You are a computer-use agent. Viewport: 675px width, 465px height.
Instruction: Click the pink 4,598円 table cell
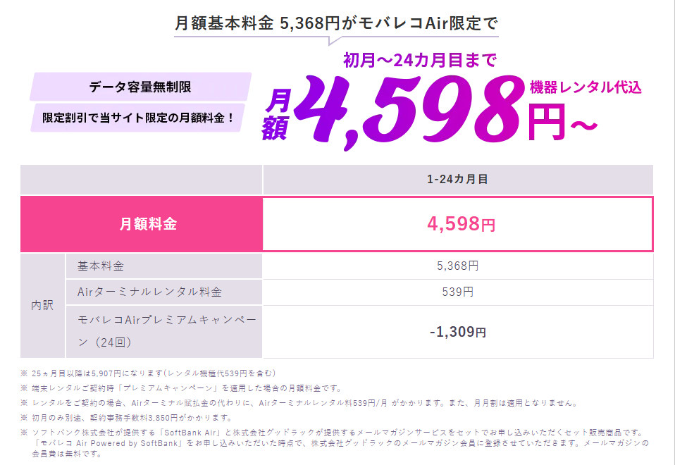point(461,224)
